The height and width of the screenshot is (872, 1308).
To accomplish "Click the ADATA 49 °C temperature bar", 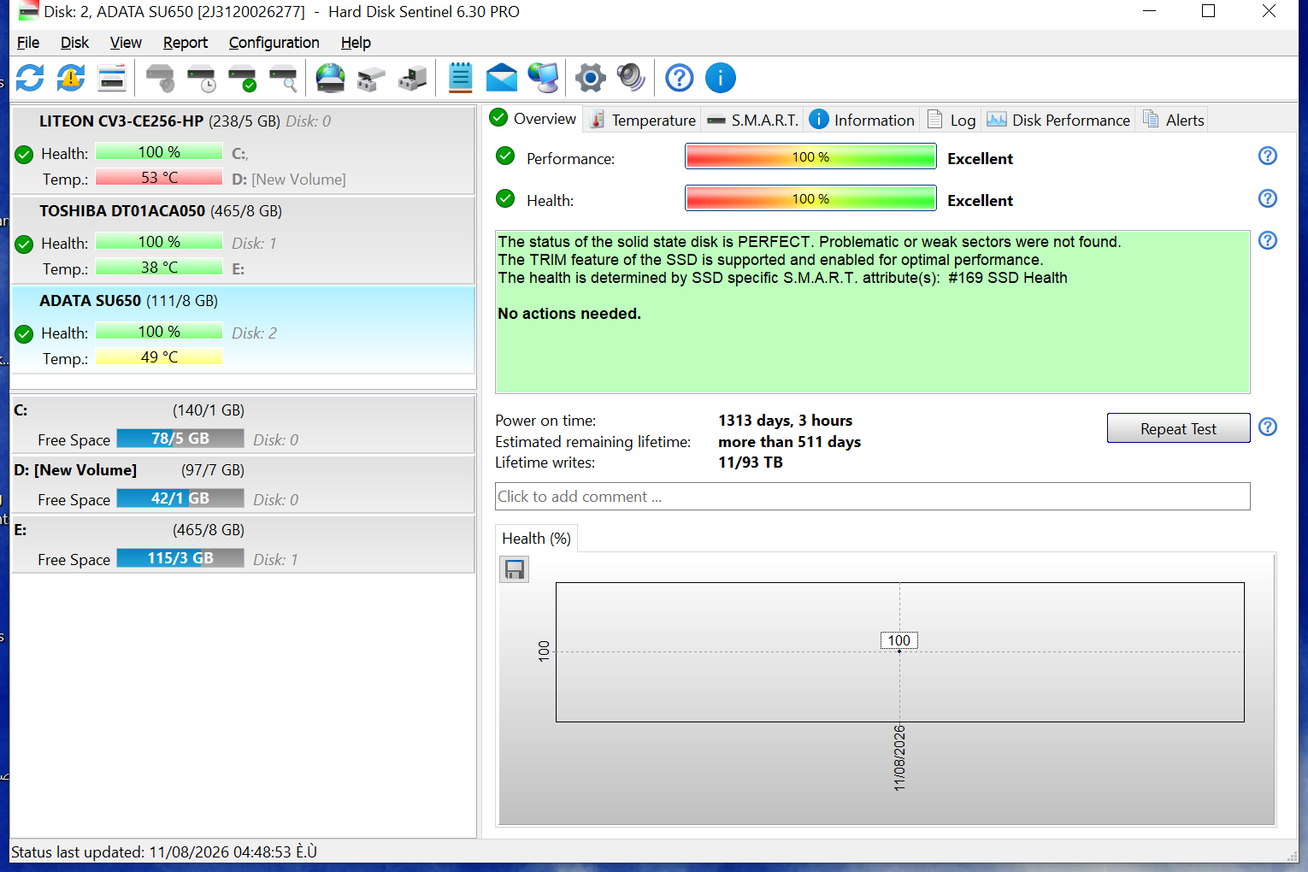I will coord(159,357).
